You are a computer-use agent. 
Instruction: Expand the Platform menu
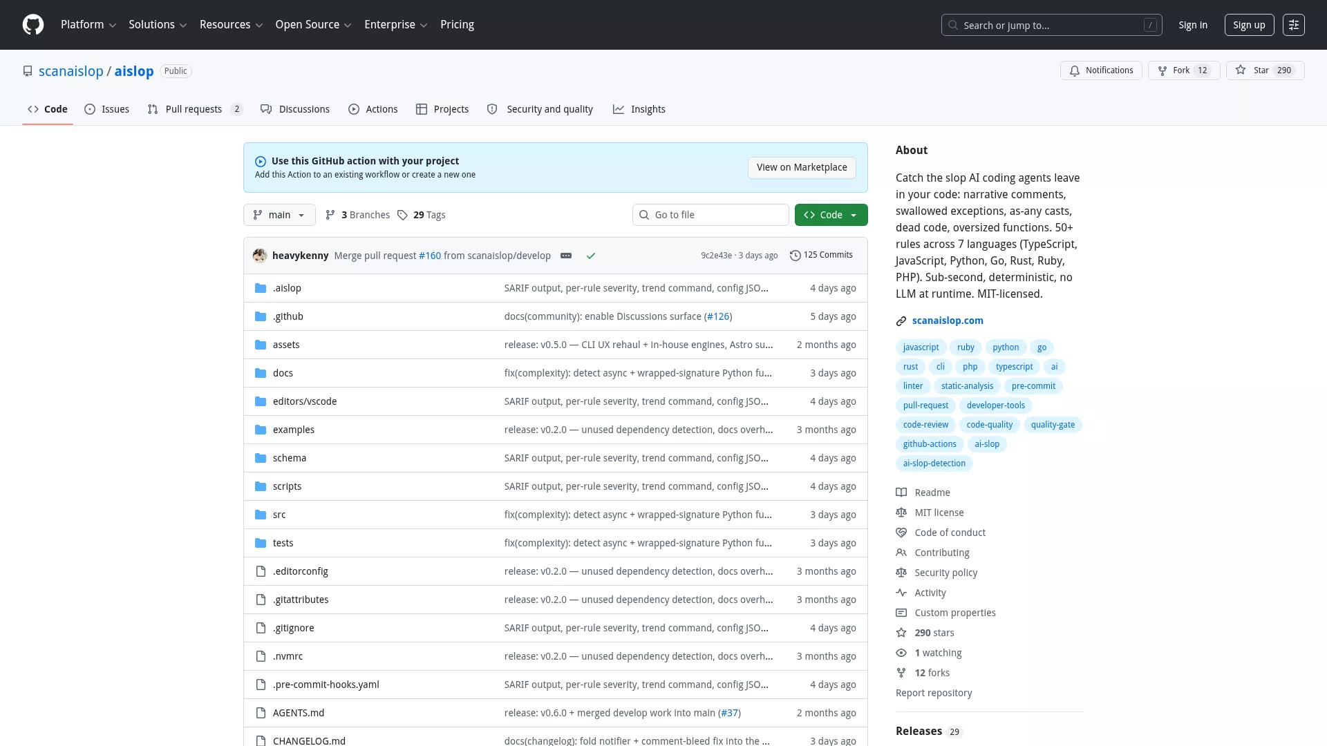point(88,25)
